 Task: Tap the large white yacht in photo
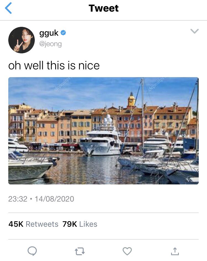pos(101,140)
